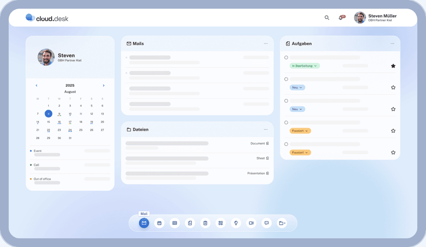Viewport: 426px width, 247px height.
Task: Mark the third Aufgaben task as done
Action: click(286, 101)
